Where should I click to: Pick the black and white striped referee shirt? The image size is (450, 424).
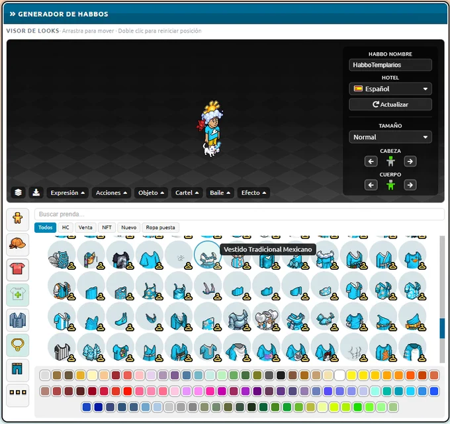(x=62, y=348)
